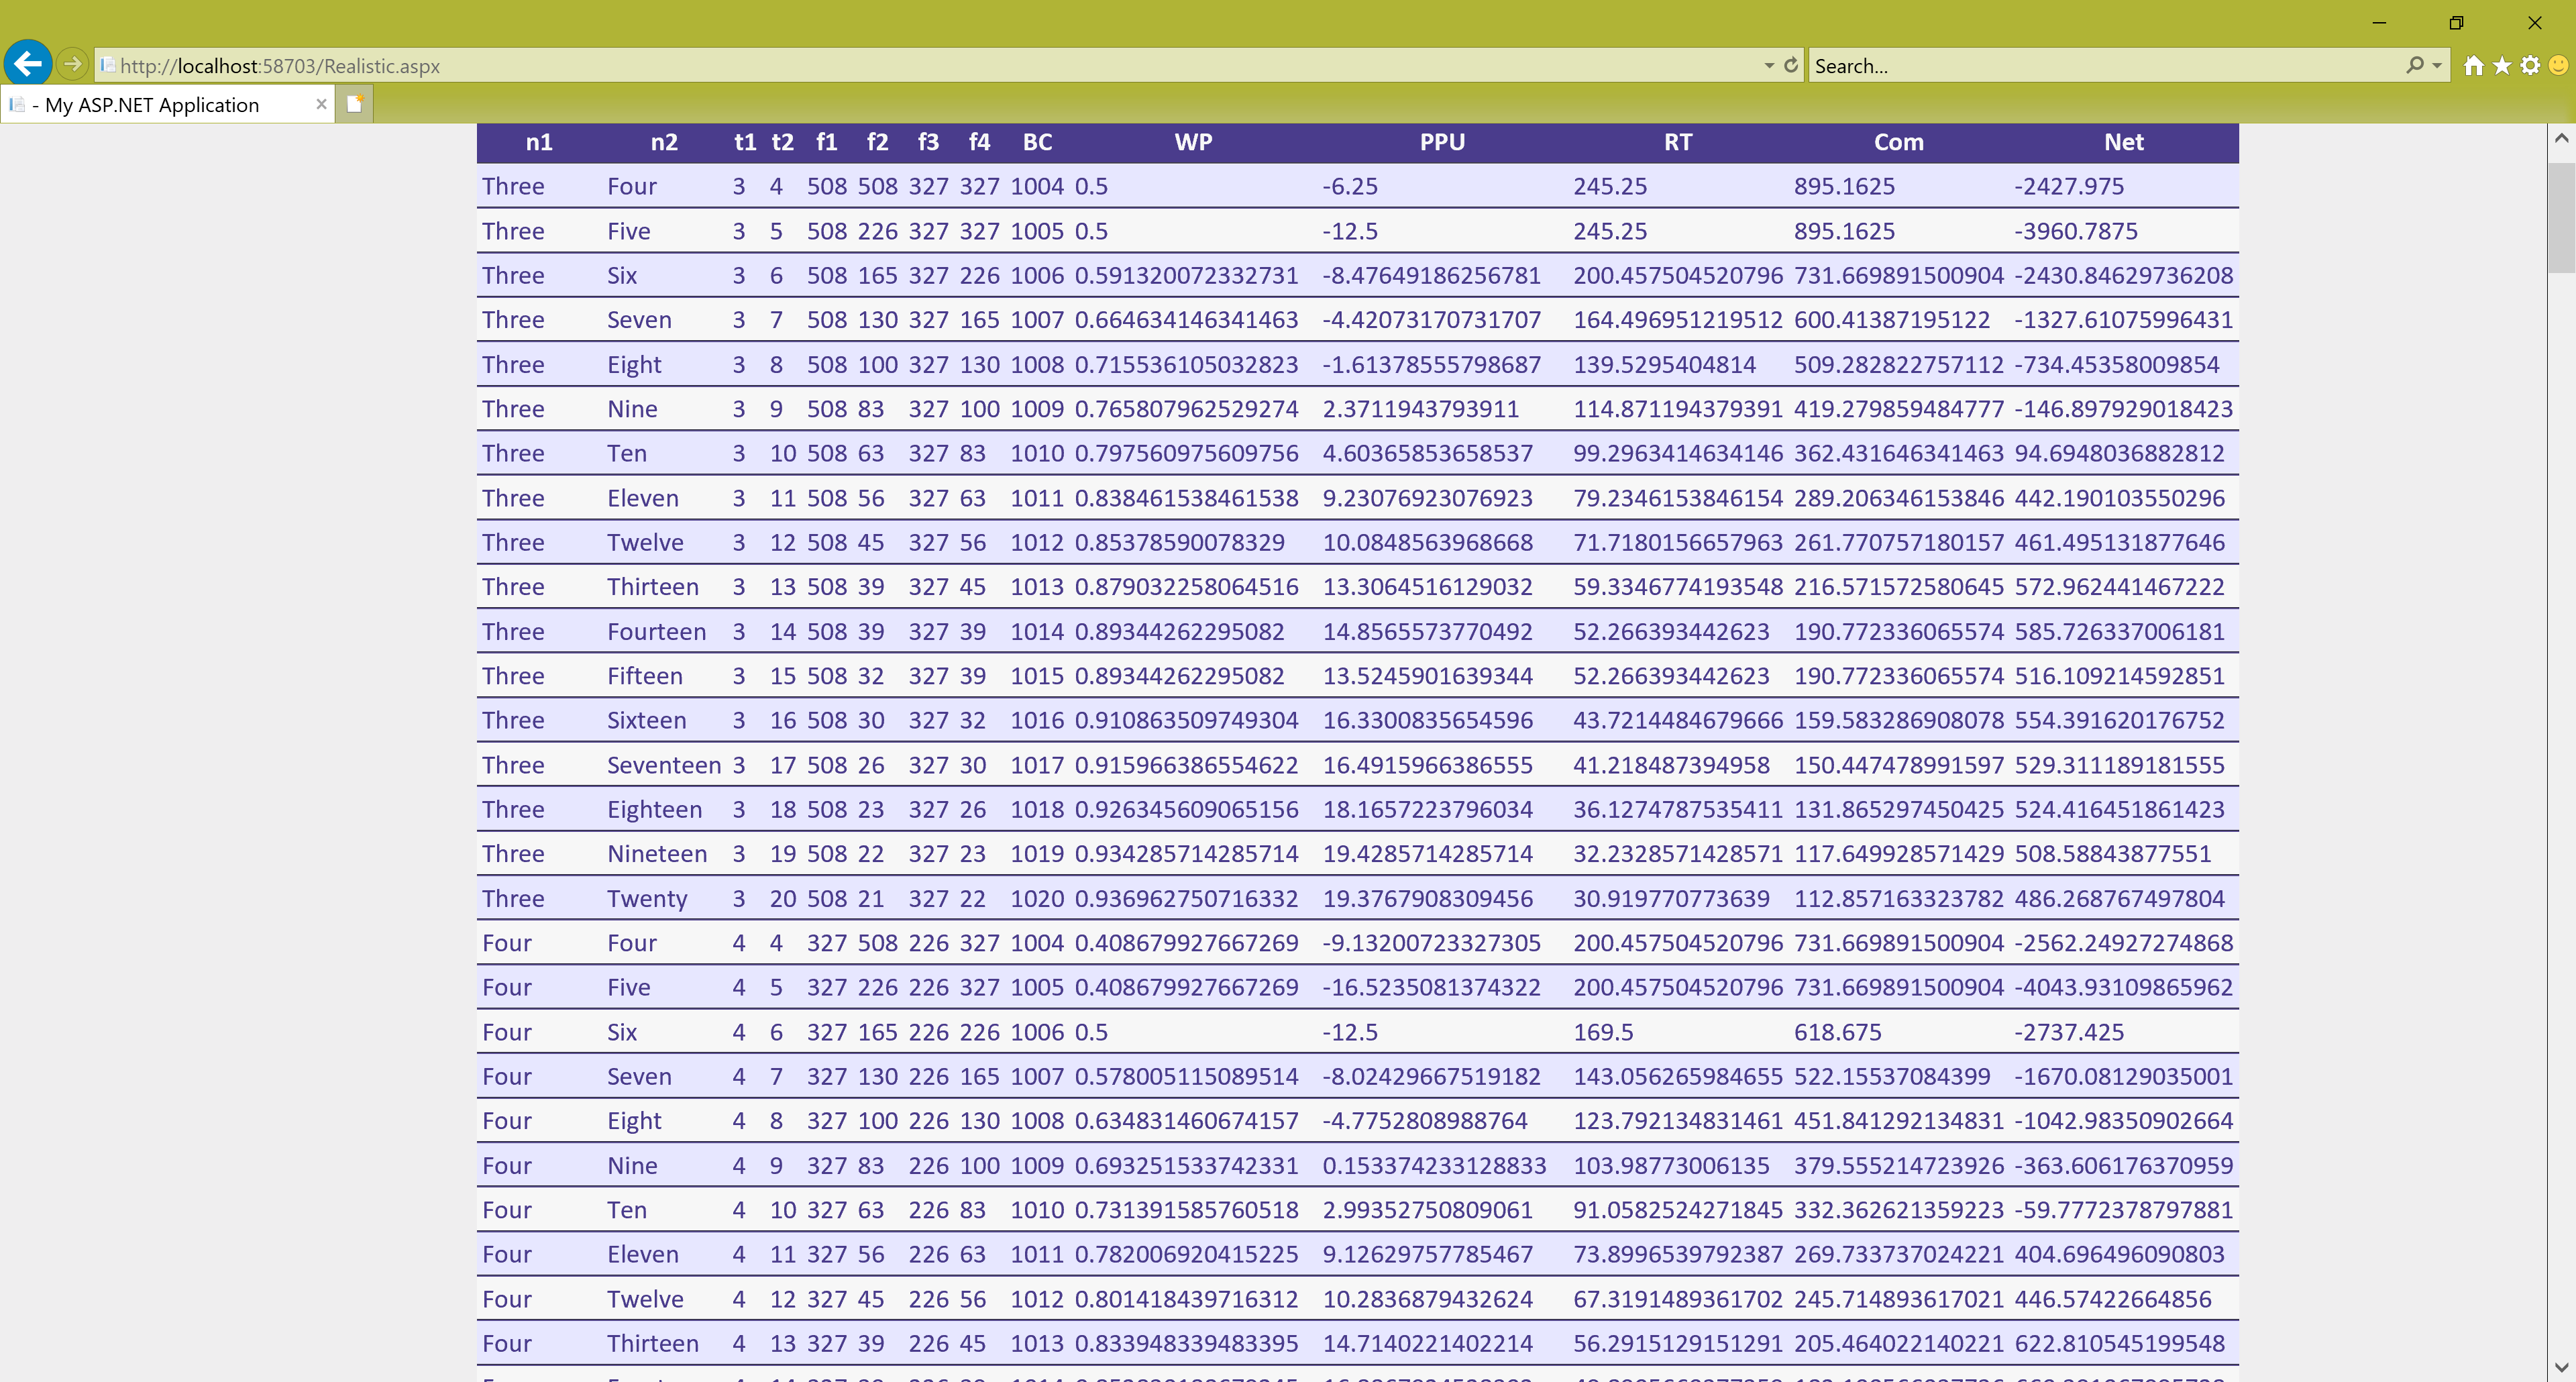The width and height of the screenshot is (2576, 1382).
Task: Click the Sixteen cell
Action: tap(646, 720)
